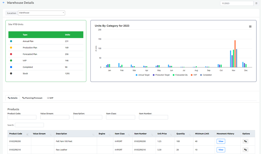261x154 pixels.
Task: Open options gear for row 01X32R0210
Action: [x=245, y=149]
